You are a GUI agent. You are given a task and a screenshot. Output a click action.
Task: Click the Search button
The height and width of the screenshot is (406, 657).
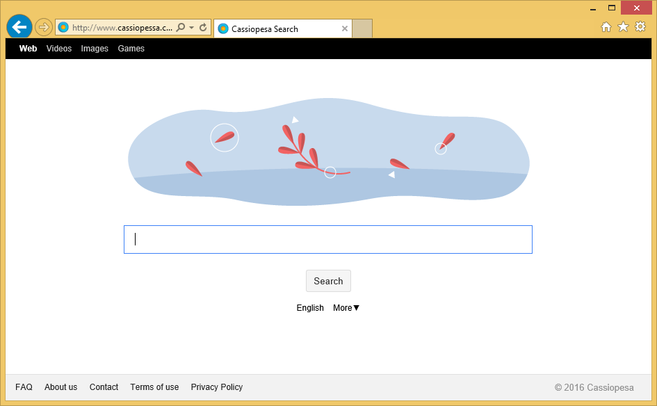click(328, 281)
